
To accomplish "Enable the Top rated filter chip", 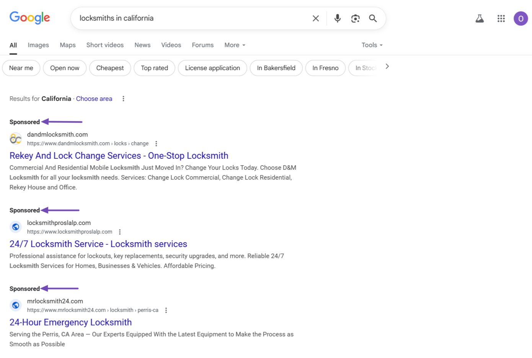I will tap(154, 68).
